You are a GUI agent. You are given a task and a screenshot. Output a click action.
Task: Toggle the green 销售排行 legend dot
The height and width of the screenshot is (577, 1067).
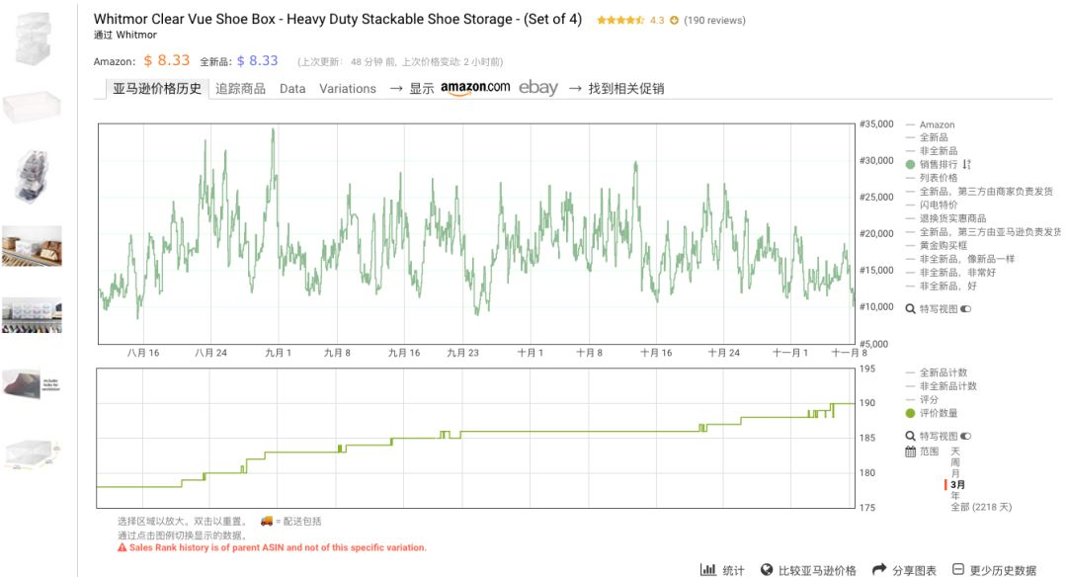[911, 165]
